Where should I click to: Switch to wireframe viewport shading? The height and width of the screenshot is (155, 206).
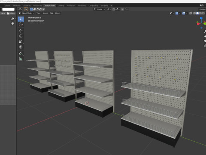(x=194, y=13)
